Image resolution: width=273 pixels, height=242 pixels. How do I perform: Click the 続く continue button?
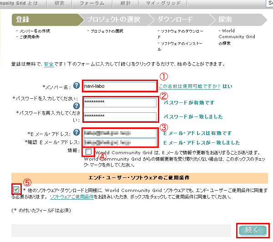click(x=253, y=230)
